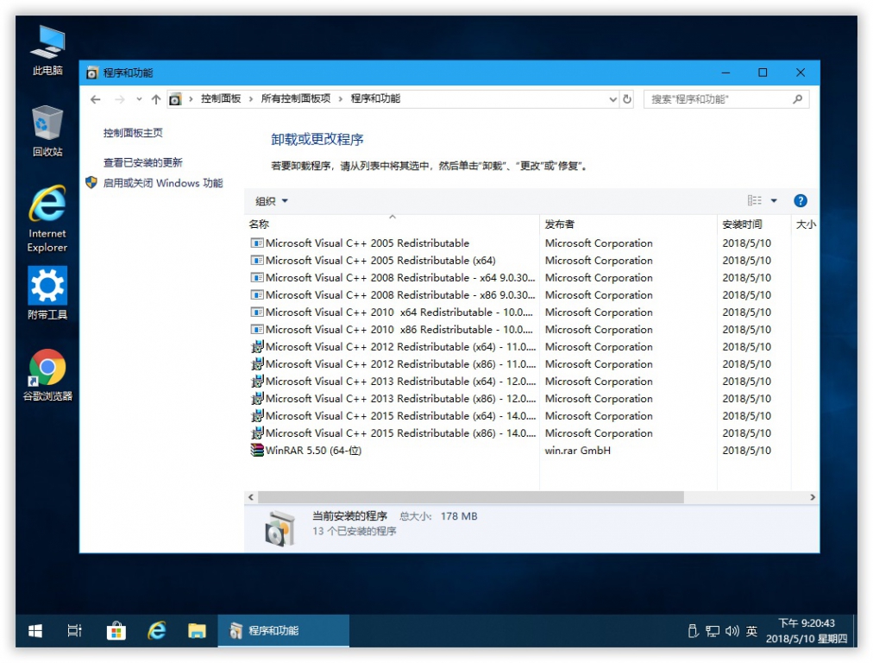Open Internet Explorer desktop shortcut
This screenshot has width=873, height=663.
pyautogui.click(x=47, y=219)
